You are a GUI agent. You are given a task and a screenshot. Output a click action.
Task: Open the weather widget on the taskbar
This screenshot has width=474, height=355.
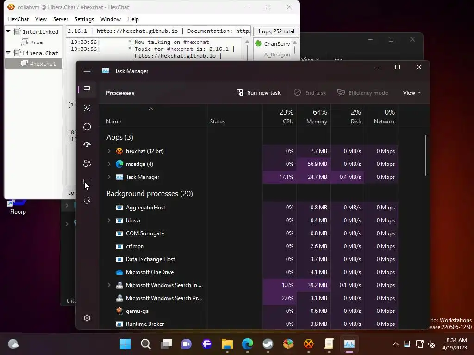tap(13, 344)
